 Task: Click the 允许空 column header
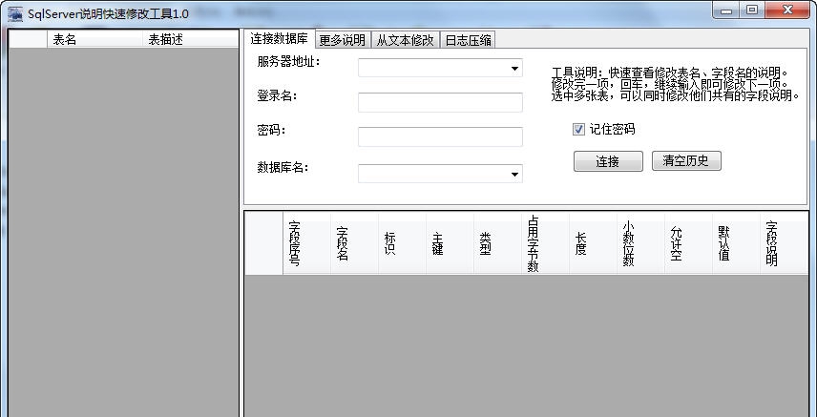point(688,243)
